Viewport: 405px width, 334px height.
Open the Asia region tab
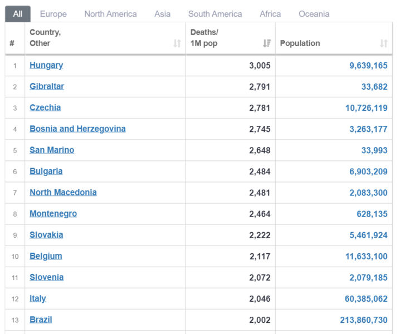[162, 14]
